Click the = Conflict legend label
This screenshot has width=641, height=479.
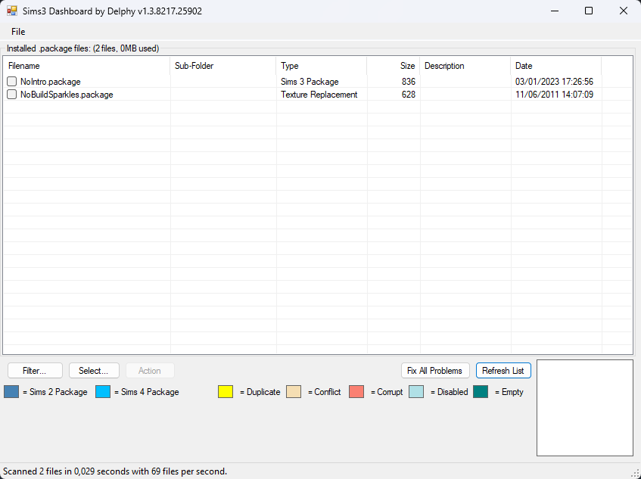click(324, 392)
